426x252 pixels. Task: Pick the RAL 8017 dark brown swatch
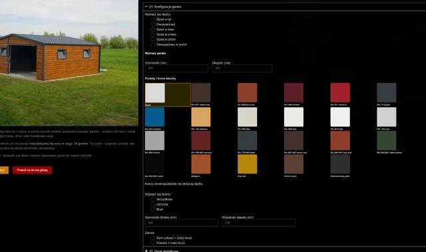tap(201, 93)
